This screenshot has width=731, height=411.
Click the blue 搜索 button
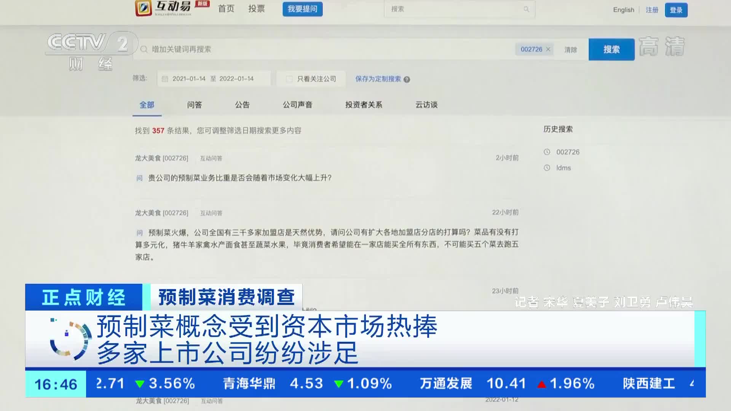[x=611, y=49]
